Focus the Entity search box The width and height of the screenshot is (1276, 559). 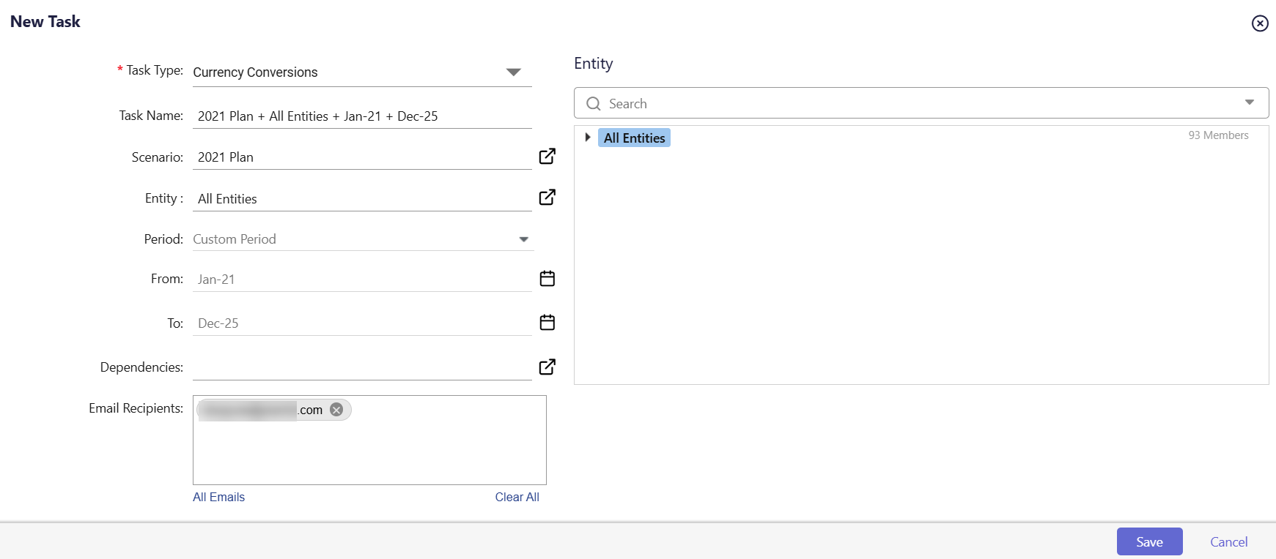(x=916, y=104)
